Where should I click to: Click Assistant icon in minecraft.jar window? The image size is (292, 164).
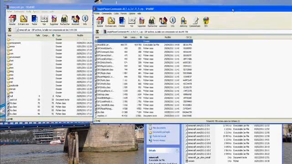(75, 20)
